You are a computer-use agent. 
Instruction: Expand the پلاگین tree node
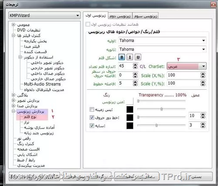13,95
